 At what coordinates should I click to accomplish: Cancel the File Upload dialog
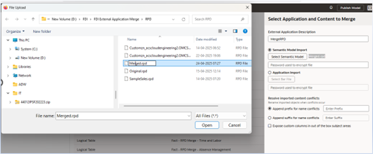[x=235, y=125]
